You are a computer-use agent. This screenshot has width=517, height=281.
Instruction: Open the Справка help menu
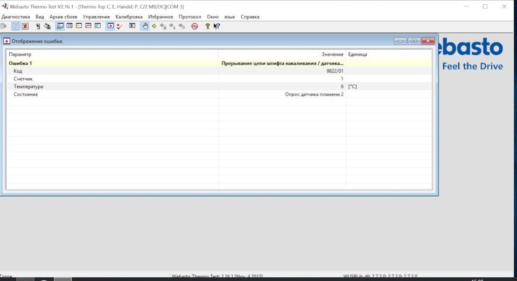coord(250,17)
